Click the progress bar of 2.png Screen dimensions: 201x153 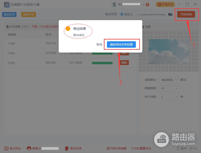102,53
